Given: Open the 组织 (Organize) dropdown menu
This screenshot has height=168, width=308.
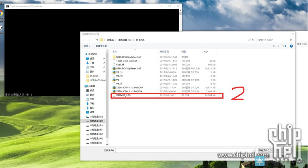Looking at the screenshot, I should (86, 46).
